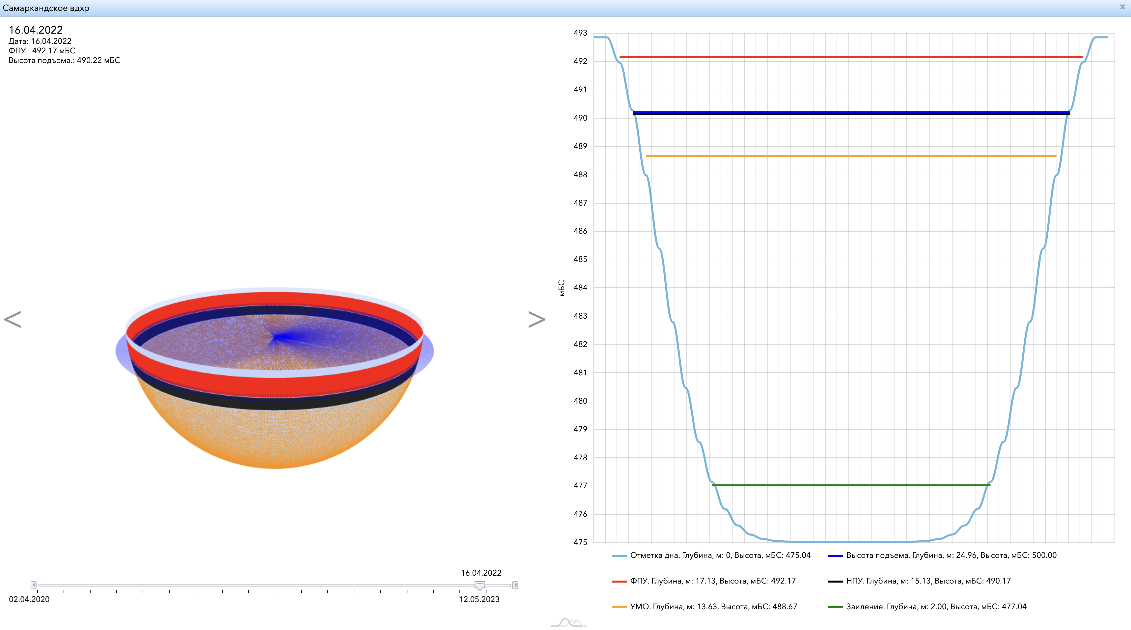The width and height of the screenshot is (1131, 630).
Task: Click the red ФПУ line on chart
Action: [x=850, y=57]
